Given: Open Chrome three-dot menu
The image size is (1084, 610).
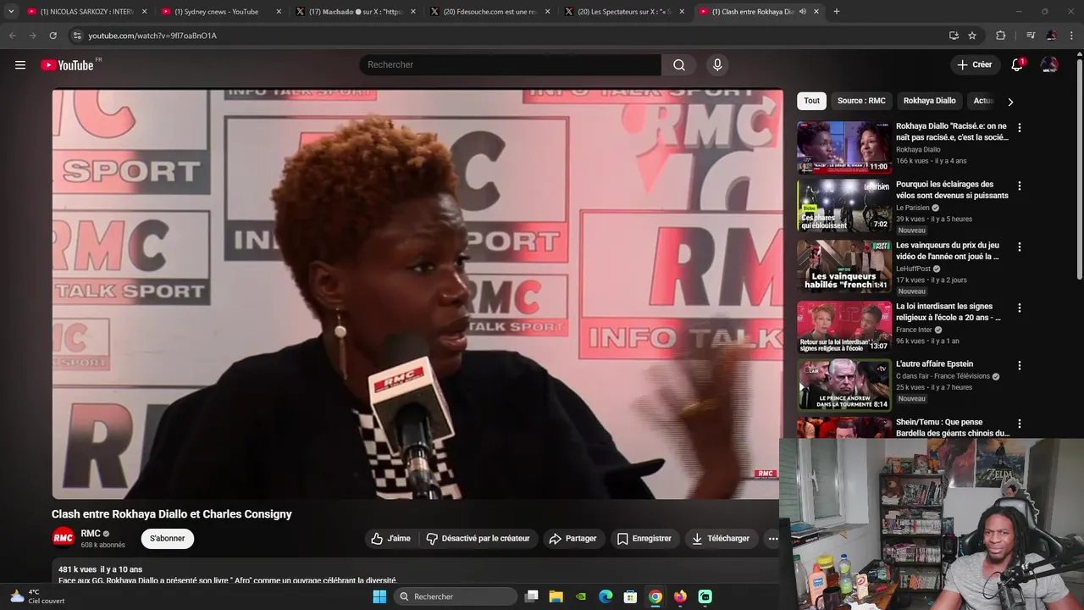Looking at the screenshot, I should click(x=1072, y=36).
